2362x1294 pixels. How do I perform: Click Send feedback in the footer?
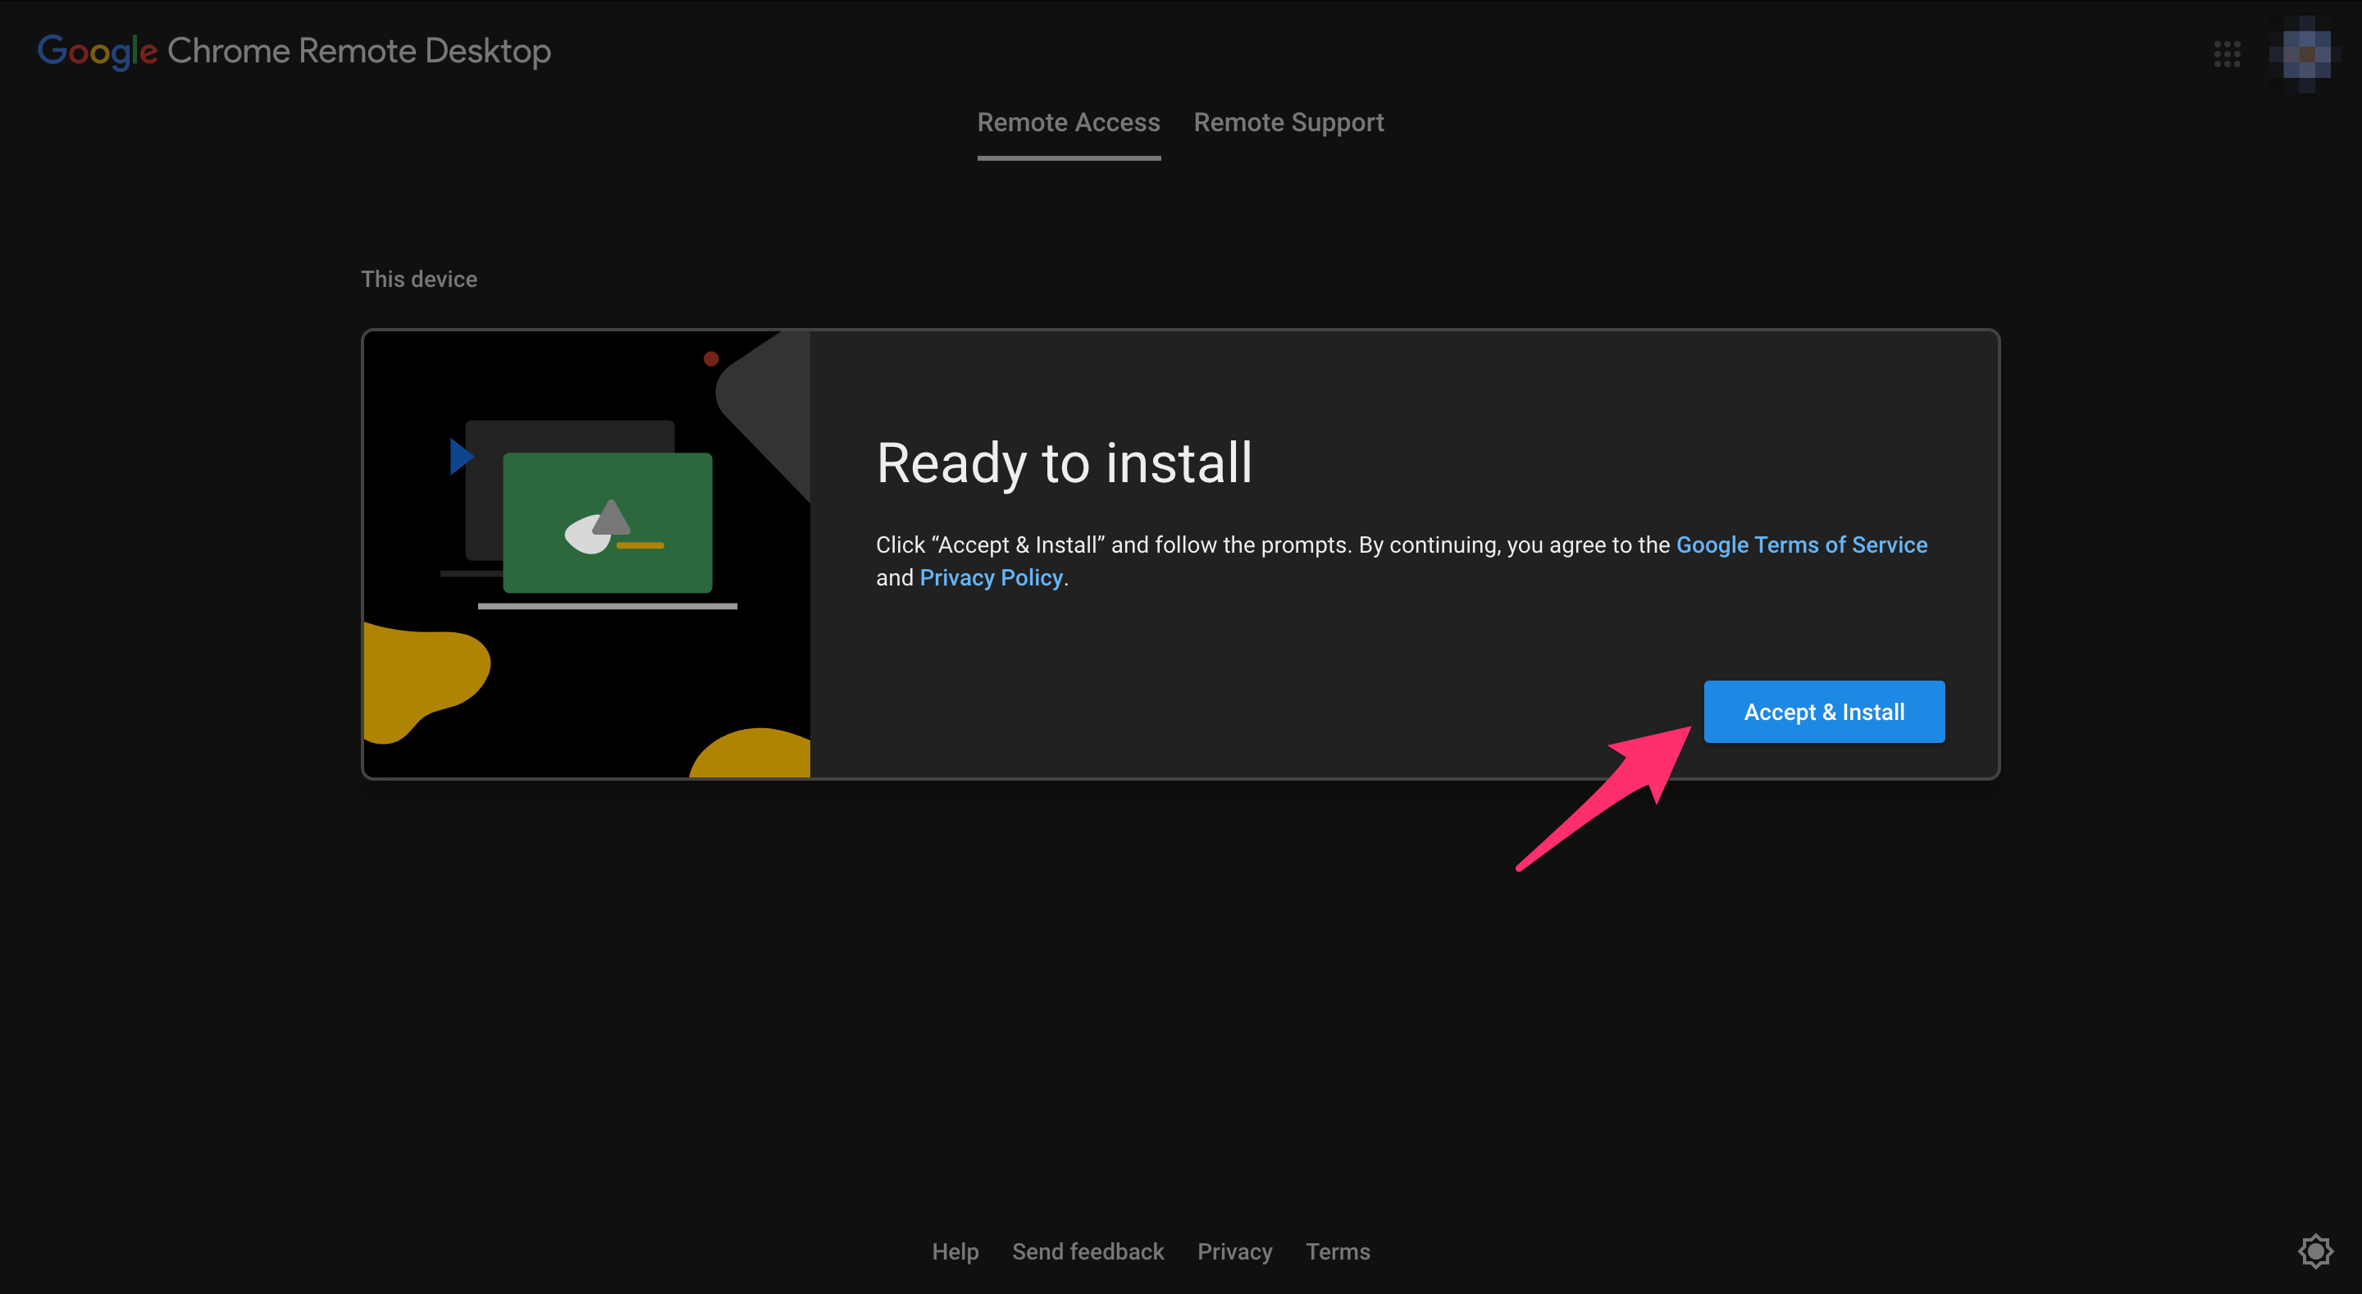coord(1088,1251)
